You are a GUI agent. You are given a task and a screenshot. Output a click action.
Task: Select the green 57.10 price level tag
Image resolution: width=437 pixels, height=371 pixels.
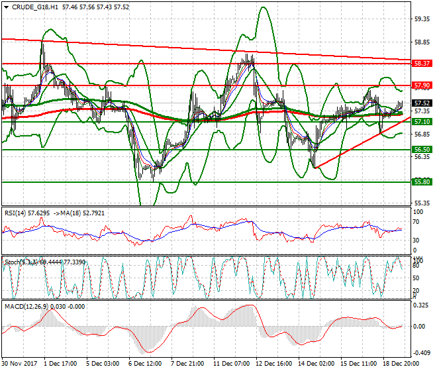tap(422, 122)
